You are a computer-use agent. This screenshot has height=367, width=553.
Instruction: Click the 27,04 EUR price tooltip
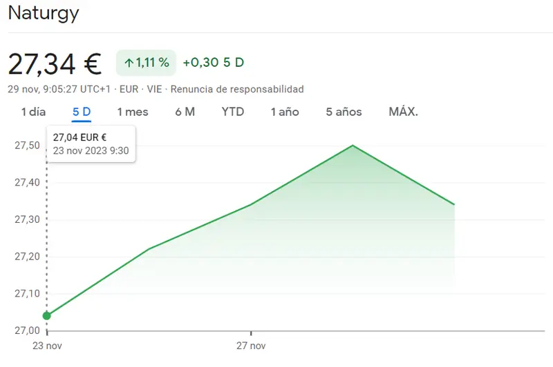point(91,143)
